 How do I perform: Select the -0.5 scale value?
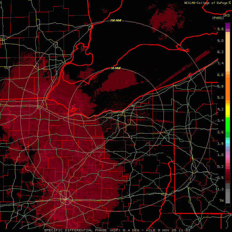(x=219, y=178)
